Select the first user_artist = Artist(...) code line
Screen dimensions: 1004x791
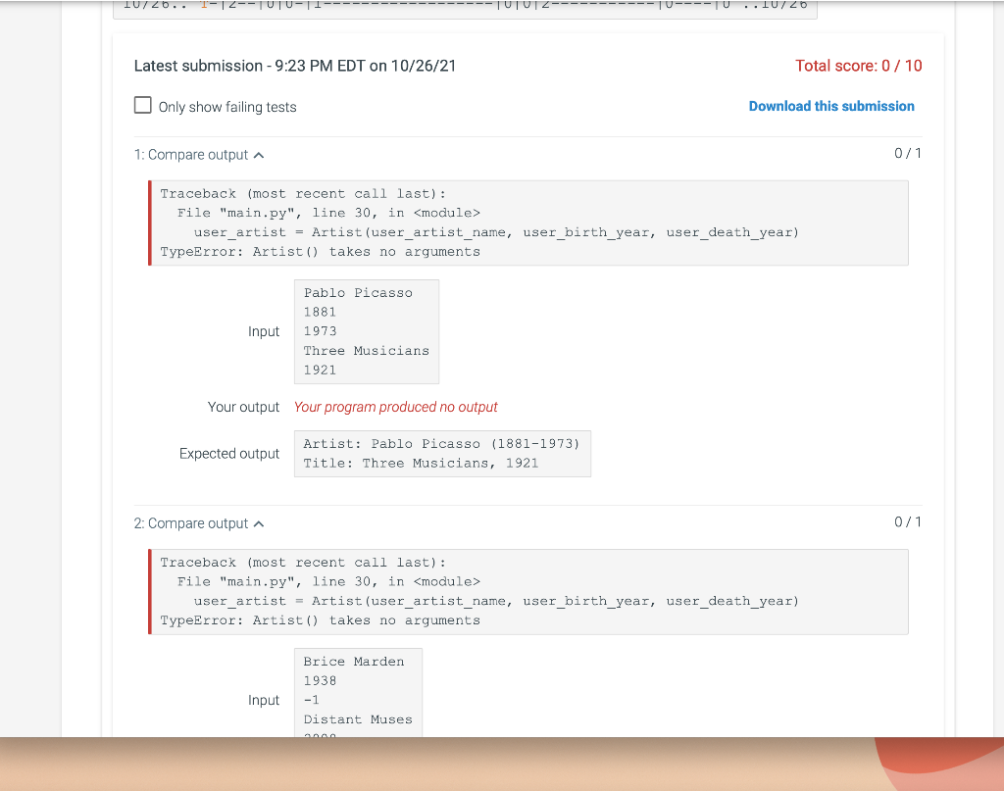point(496,232)
